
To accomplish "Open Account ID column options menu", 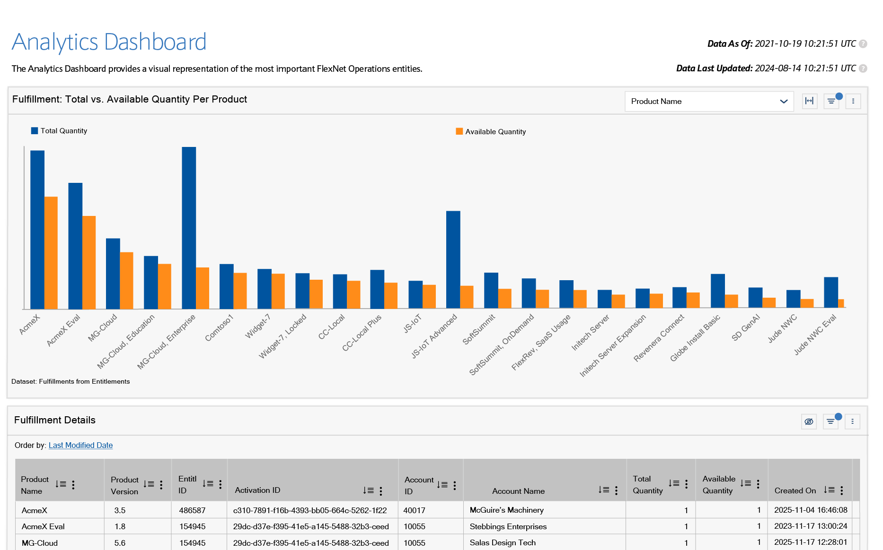I will tap(455, 485).
